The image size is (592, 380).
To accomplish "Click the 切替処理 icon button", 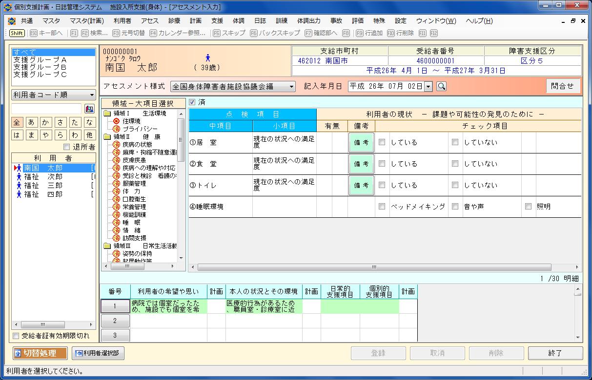I will (40, 353).
